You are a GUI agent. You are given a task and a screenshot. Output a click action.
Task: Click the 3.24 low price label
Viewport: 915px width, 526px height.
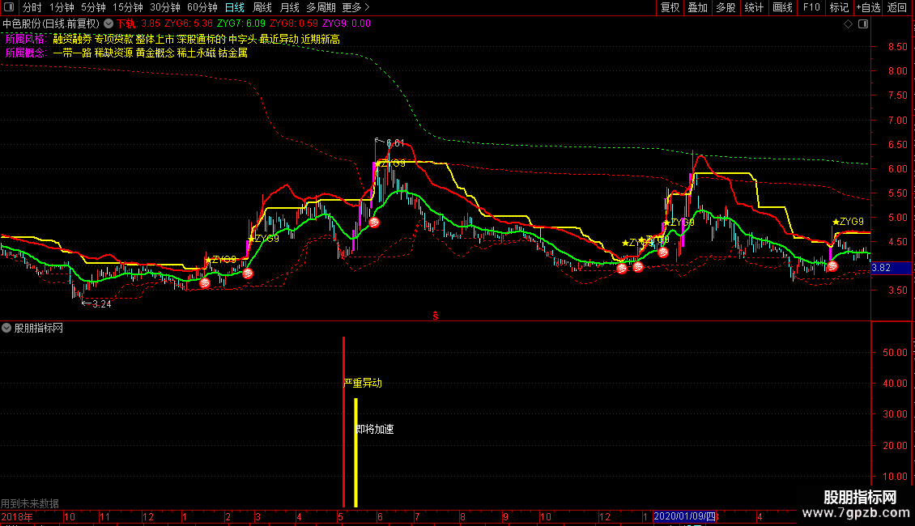tap(101, 303)
